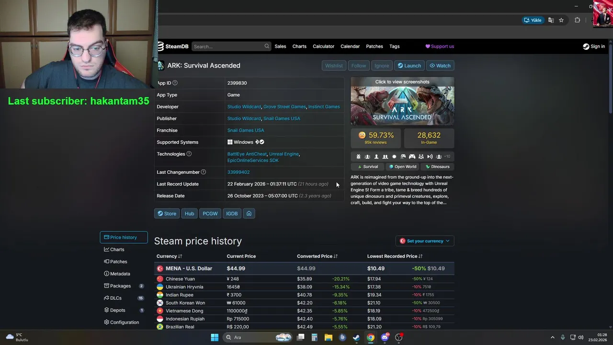
Task: Click the Chrome icon in the taskbar
Action: point(371,337)
